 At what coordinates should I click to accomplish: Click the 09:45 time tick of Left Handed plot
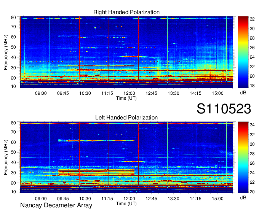pos(63,199)
